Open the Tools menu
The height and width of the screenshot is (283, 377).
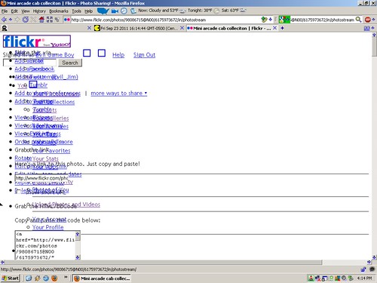pos(76,11)
